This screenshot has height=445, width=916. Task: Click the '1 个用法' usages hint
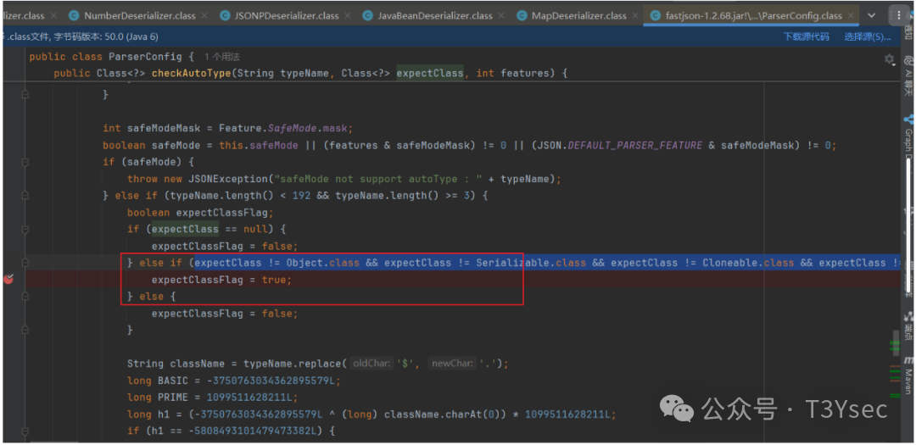pyautogui.click(x=222, y=58)
